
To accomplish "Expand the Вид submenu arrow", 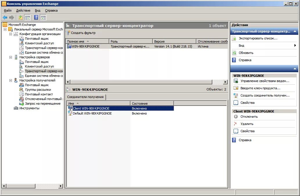I will 295,46.
